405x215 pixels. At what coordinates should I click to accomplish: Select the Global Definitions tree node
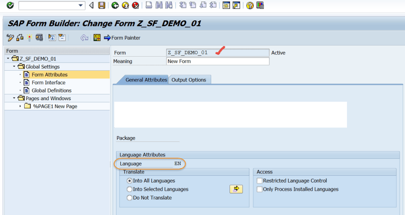coord(52,91)
